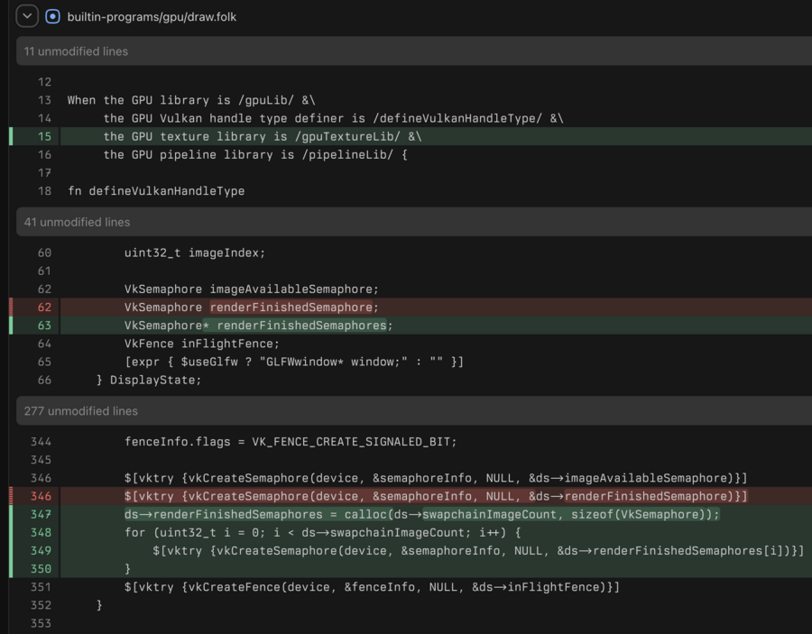Image resolution: width=812 pixels, height=634 pixels.
Task: Select added line number 347 in gutter
Action: [41, 514]
